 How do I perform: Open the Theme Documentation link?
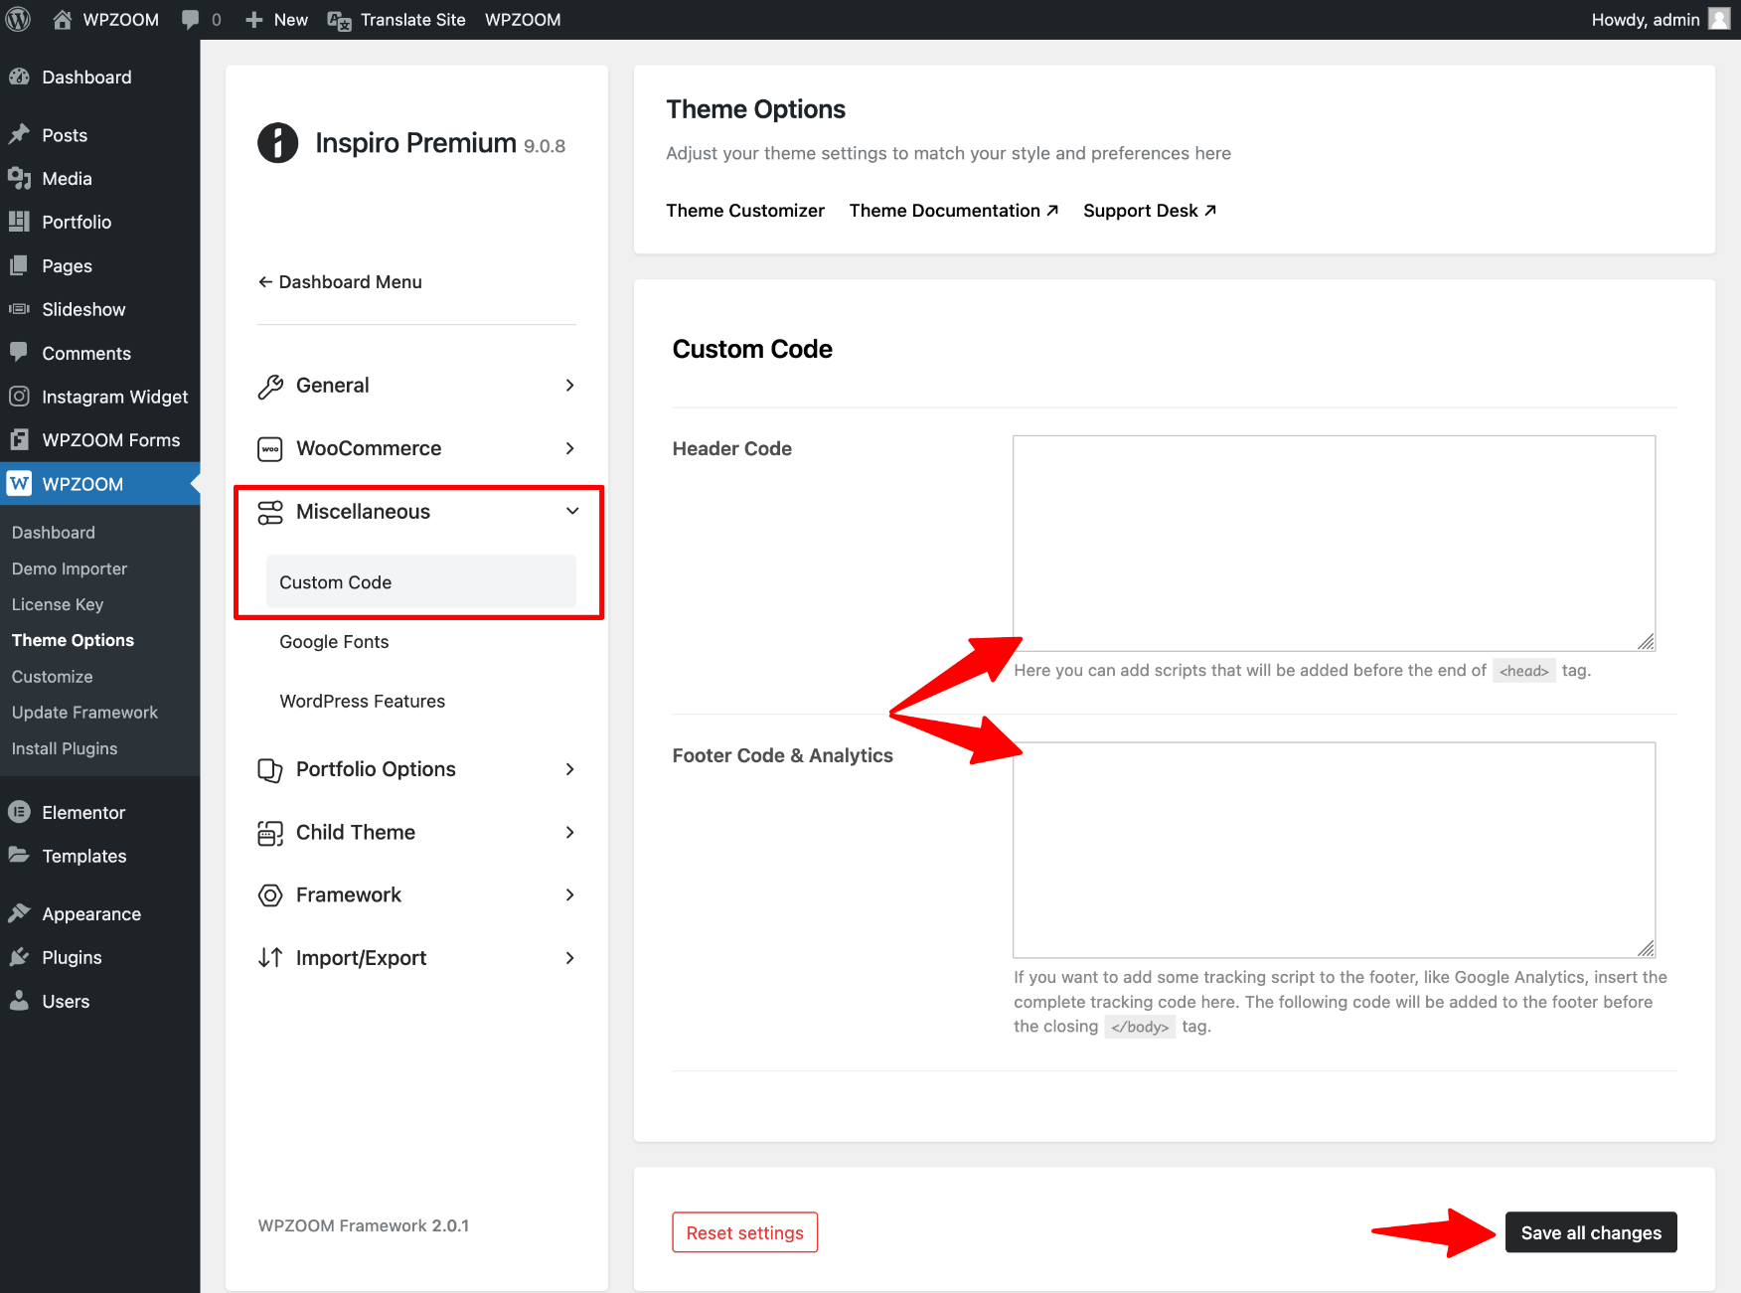pyautogui.click(x=953, y=211)
